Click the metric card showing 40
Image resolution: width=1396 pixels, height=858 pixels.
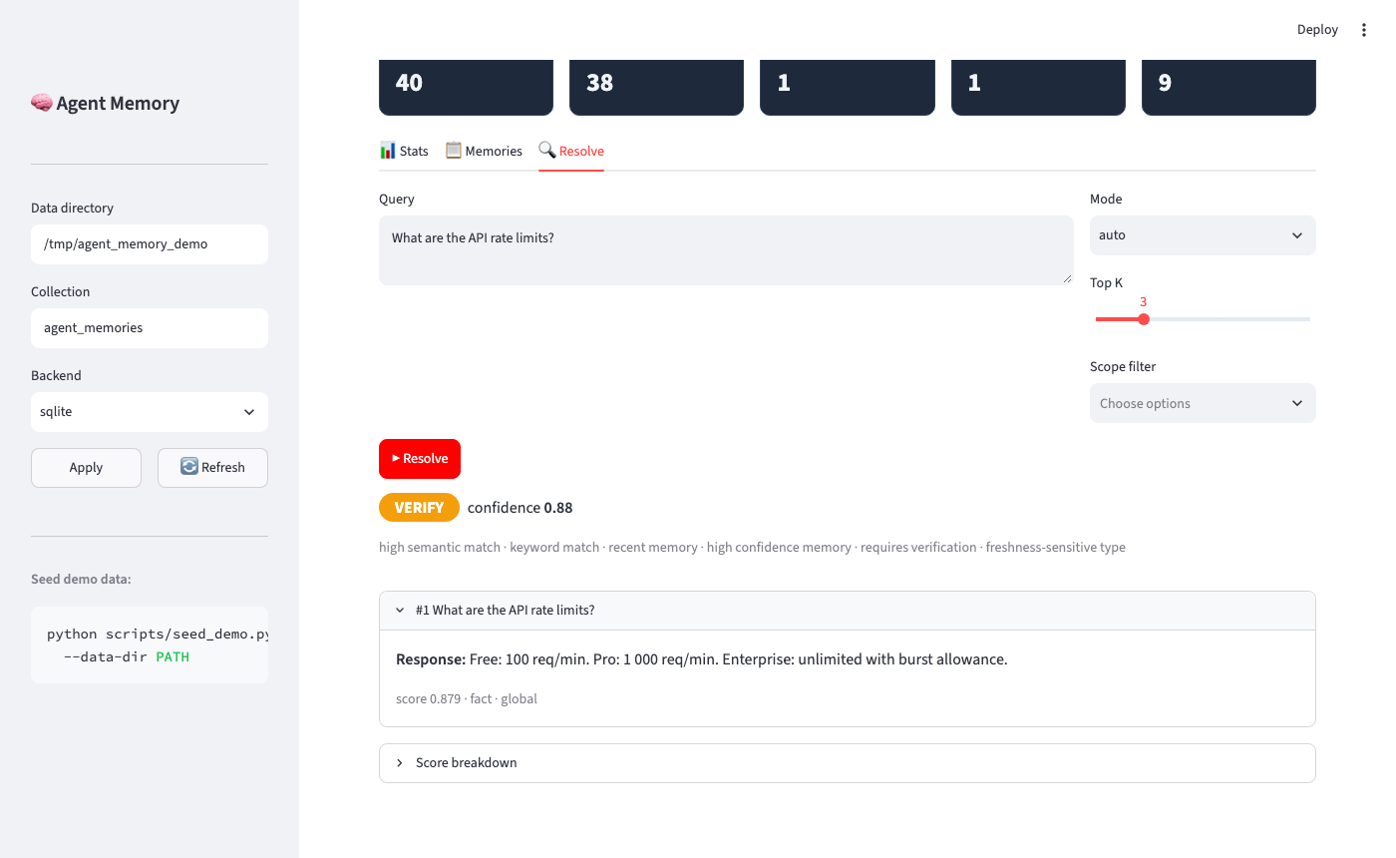coord(466,87)
